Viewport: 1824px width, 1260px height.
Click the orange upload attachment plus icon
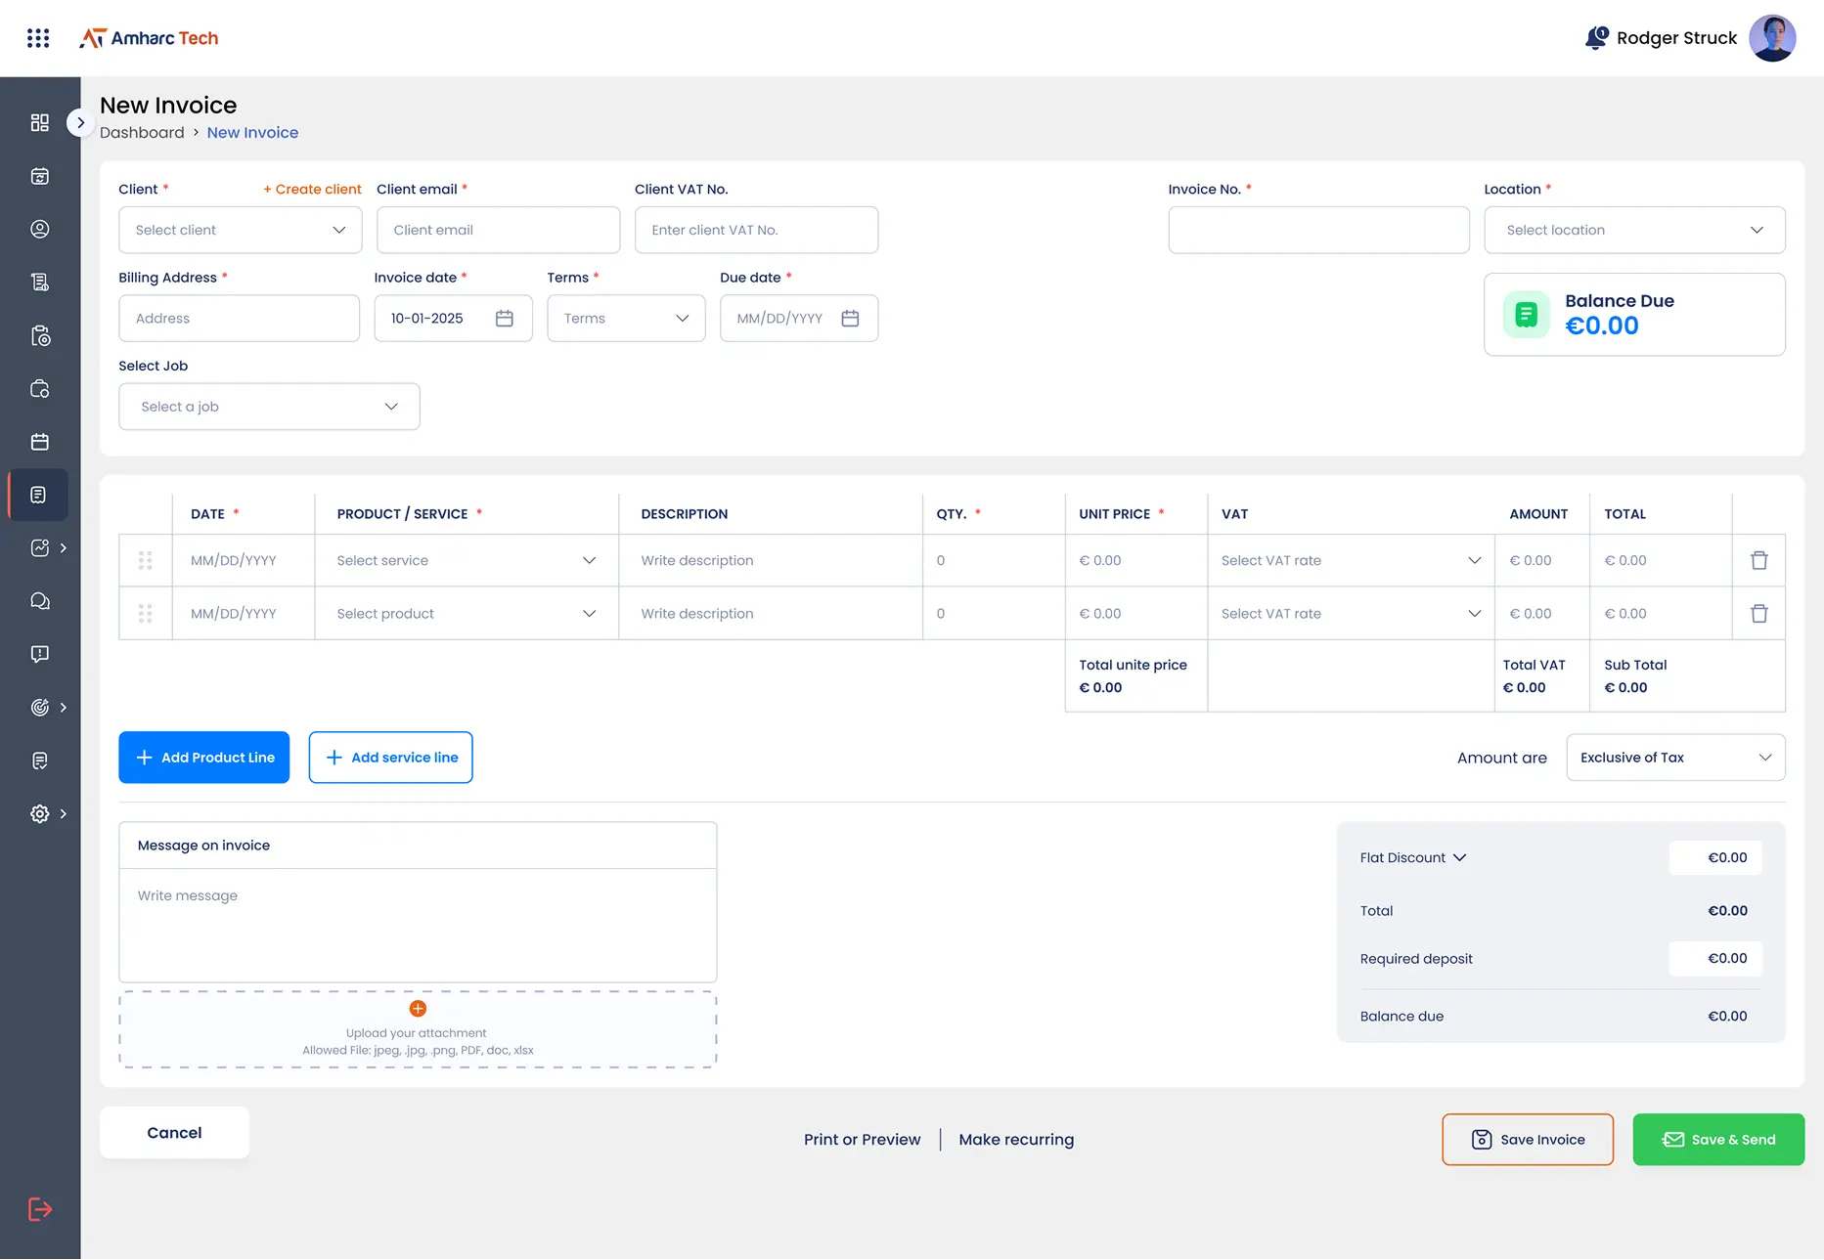click(418, 1009)
